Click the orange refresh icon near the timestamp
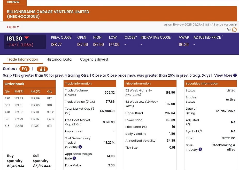This screenshot has width=239, height=170. pyautogui.click(x=234, y=30)
